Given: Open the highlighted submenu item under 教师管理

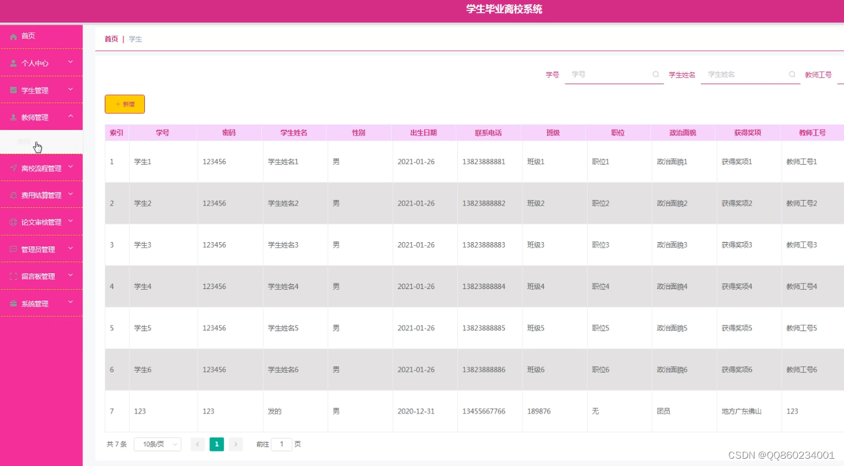Looking at the screenshot, I should click(x=41, y=142).
